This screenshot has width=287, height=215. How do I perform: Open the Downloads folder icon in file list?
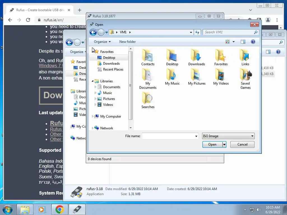[x=196, y=57]
